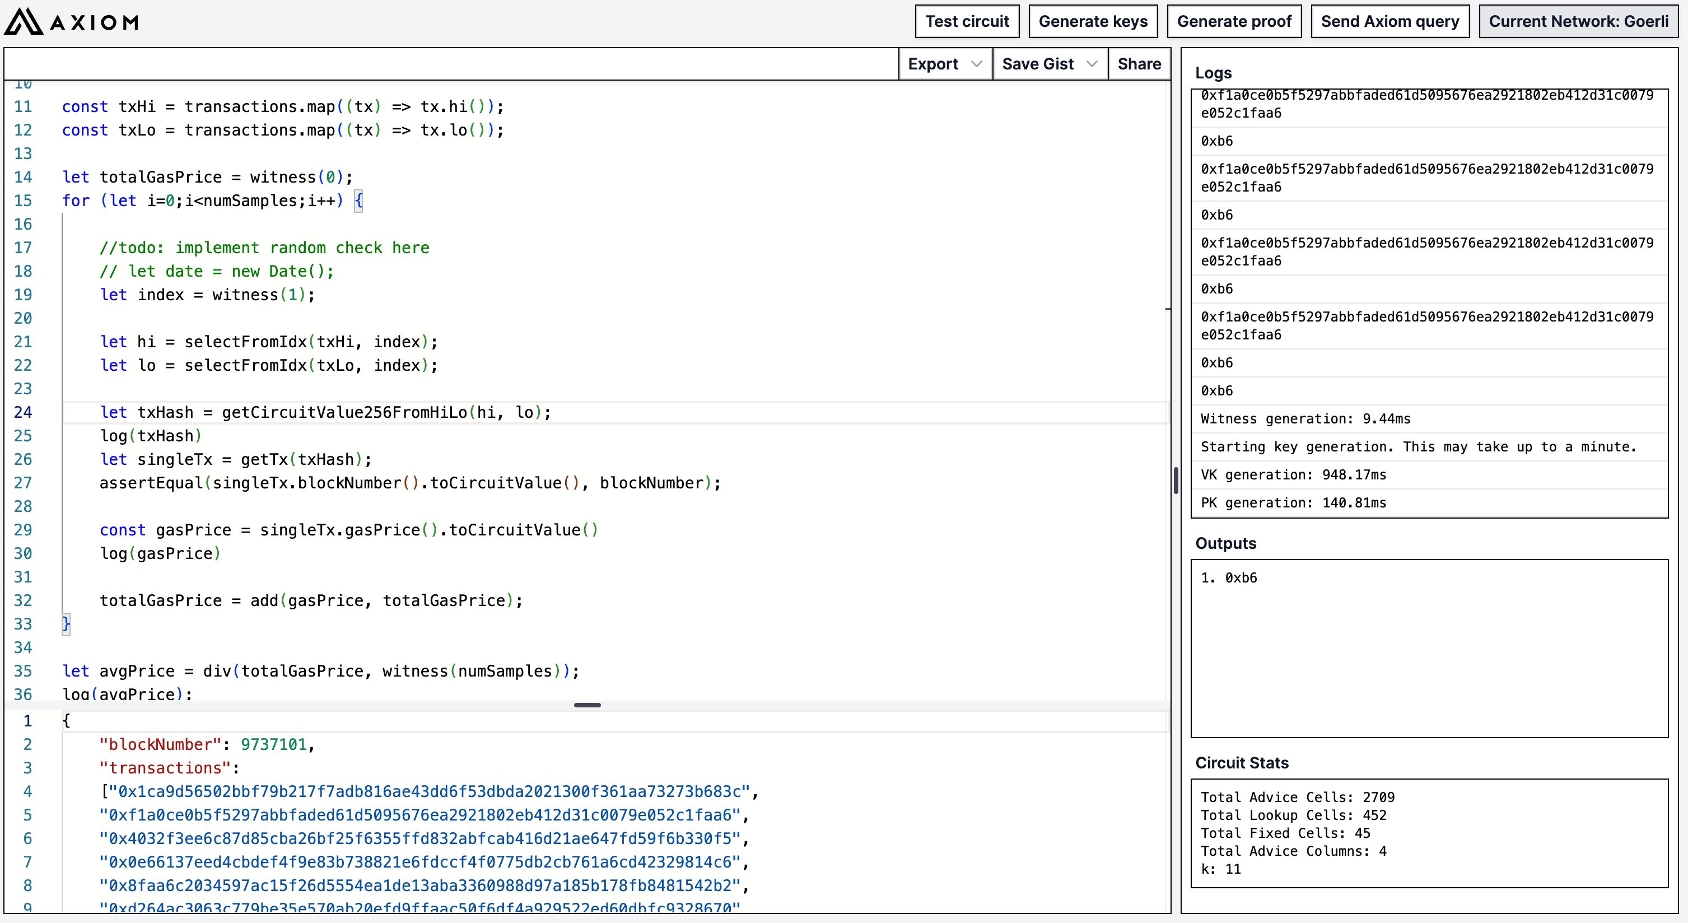
Task: Click 'PK generation: 140.81ms' log entry
Action: click(x=1429, y=503)
